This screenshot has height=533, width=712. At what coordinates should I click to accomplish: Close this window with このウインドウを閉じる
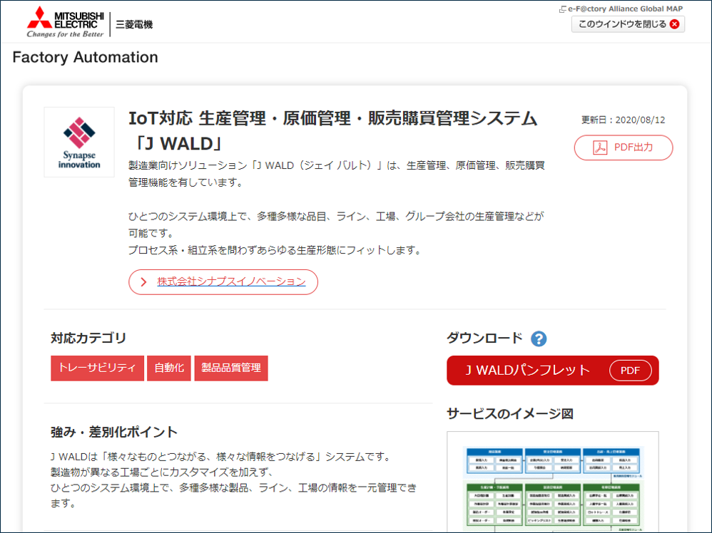(x=628, y=24)
